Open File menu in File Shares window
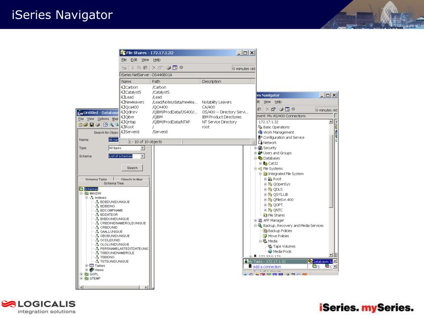 coord(124,60)
